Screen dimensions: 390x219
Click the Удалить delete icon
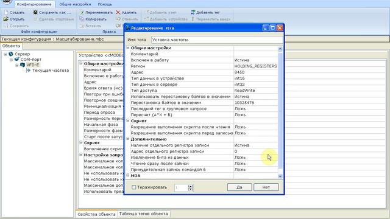[x=118, y=12]
